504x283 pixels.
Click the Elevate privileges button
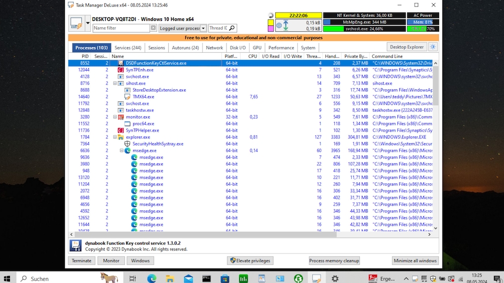click(x=251, y=261)
